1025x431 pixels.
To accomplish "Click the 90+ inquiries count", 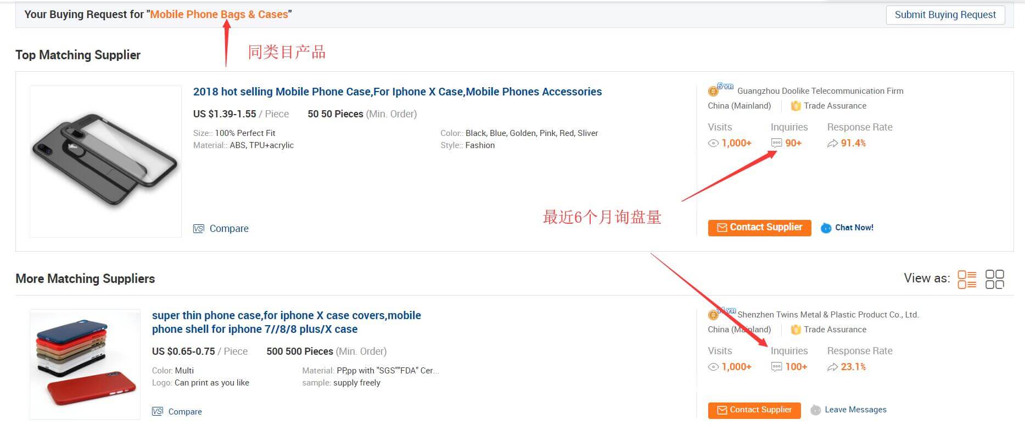I will (793, 143).
